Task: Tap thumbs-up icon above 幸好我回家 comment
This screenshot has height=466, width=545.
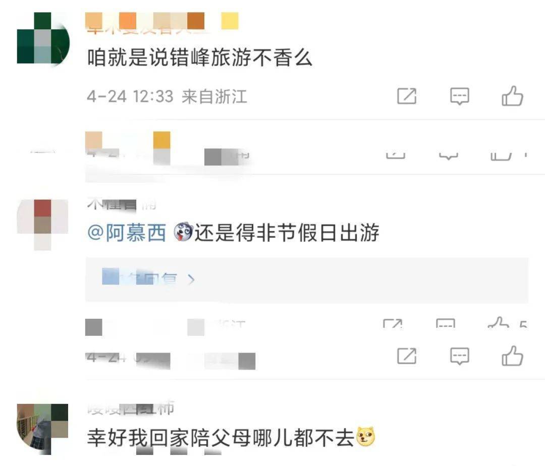Action: (512, 356)
